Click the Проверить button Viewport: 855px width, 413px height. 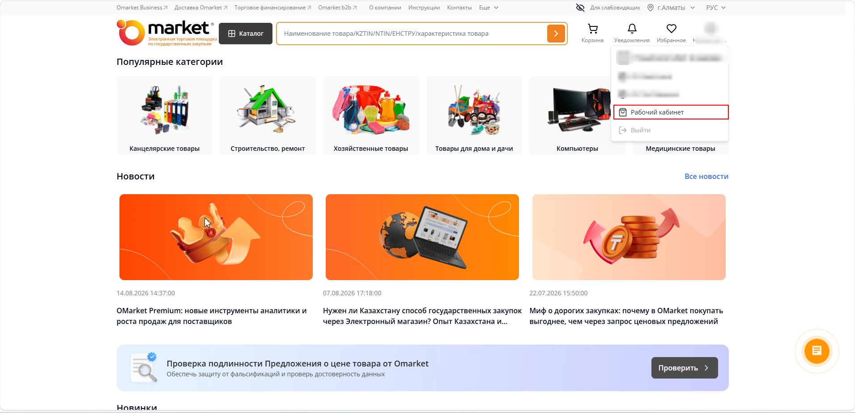point(685,368)
